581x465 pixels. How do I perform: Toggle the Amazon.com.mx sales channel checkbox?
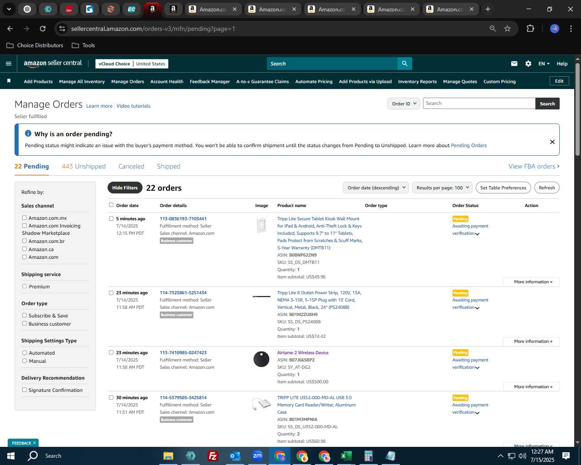25,218
